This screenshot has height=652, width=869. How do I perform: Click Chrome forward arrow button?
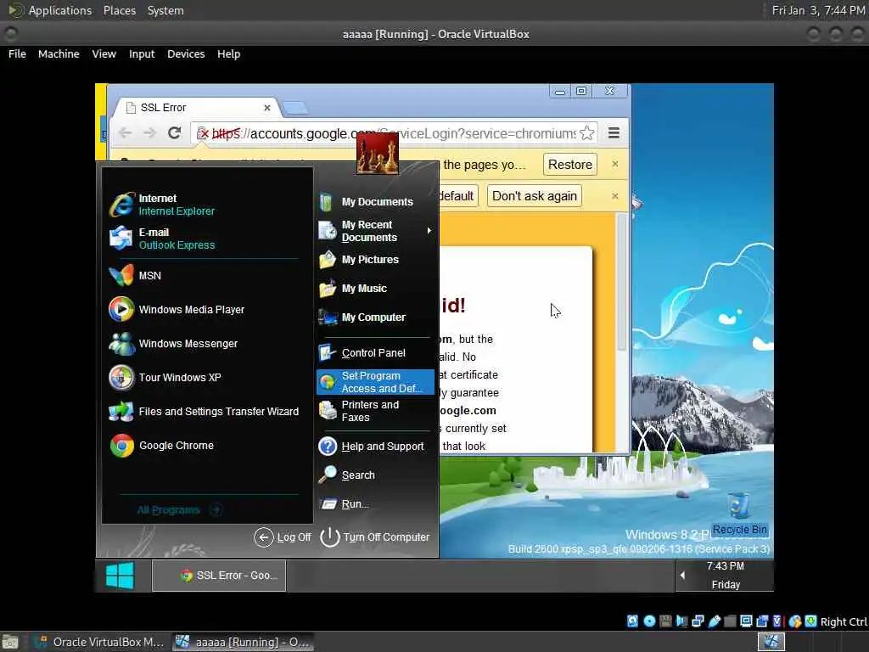point(149,133)
